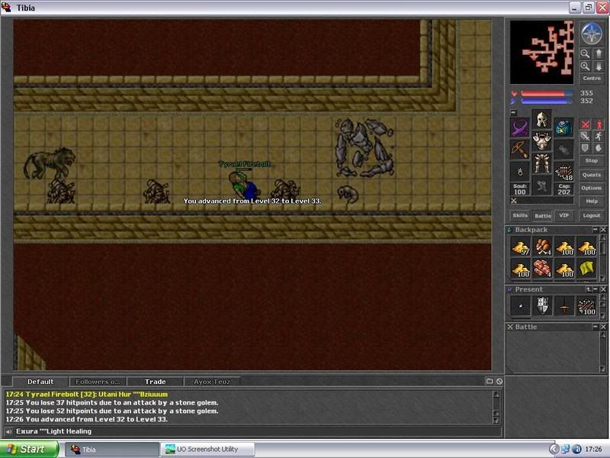Collapse the inventory equipment panel
Image resolution: width=610 pixels, height=458 pixels.
click(513, 112)
